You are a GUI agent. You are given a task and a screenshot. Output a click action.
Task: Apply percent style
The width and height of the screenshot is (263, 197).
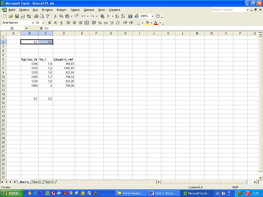(x=100, y=23)
